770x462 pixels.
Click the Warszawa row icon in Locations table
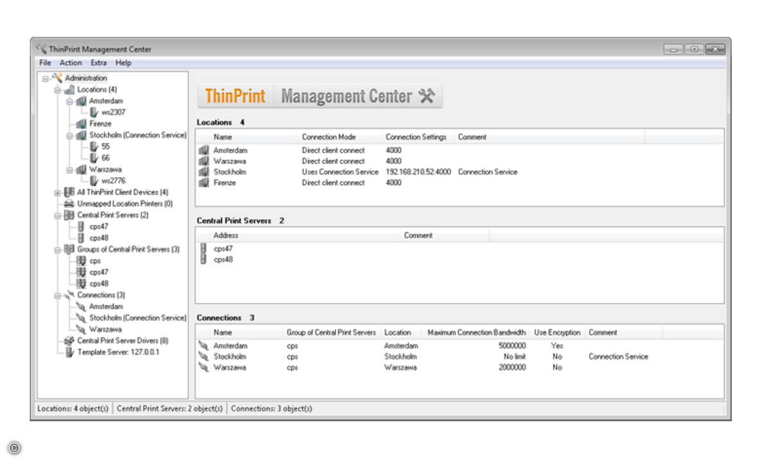click(203, 161)
